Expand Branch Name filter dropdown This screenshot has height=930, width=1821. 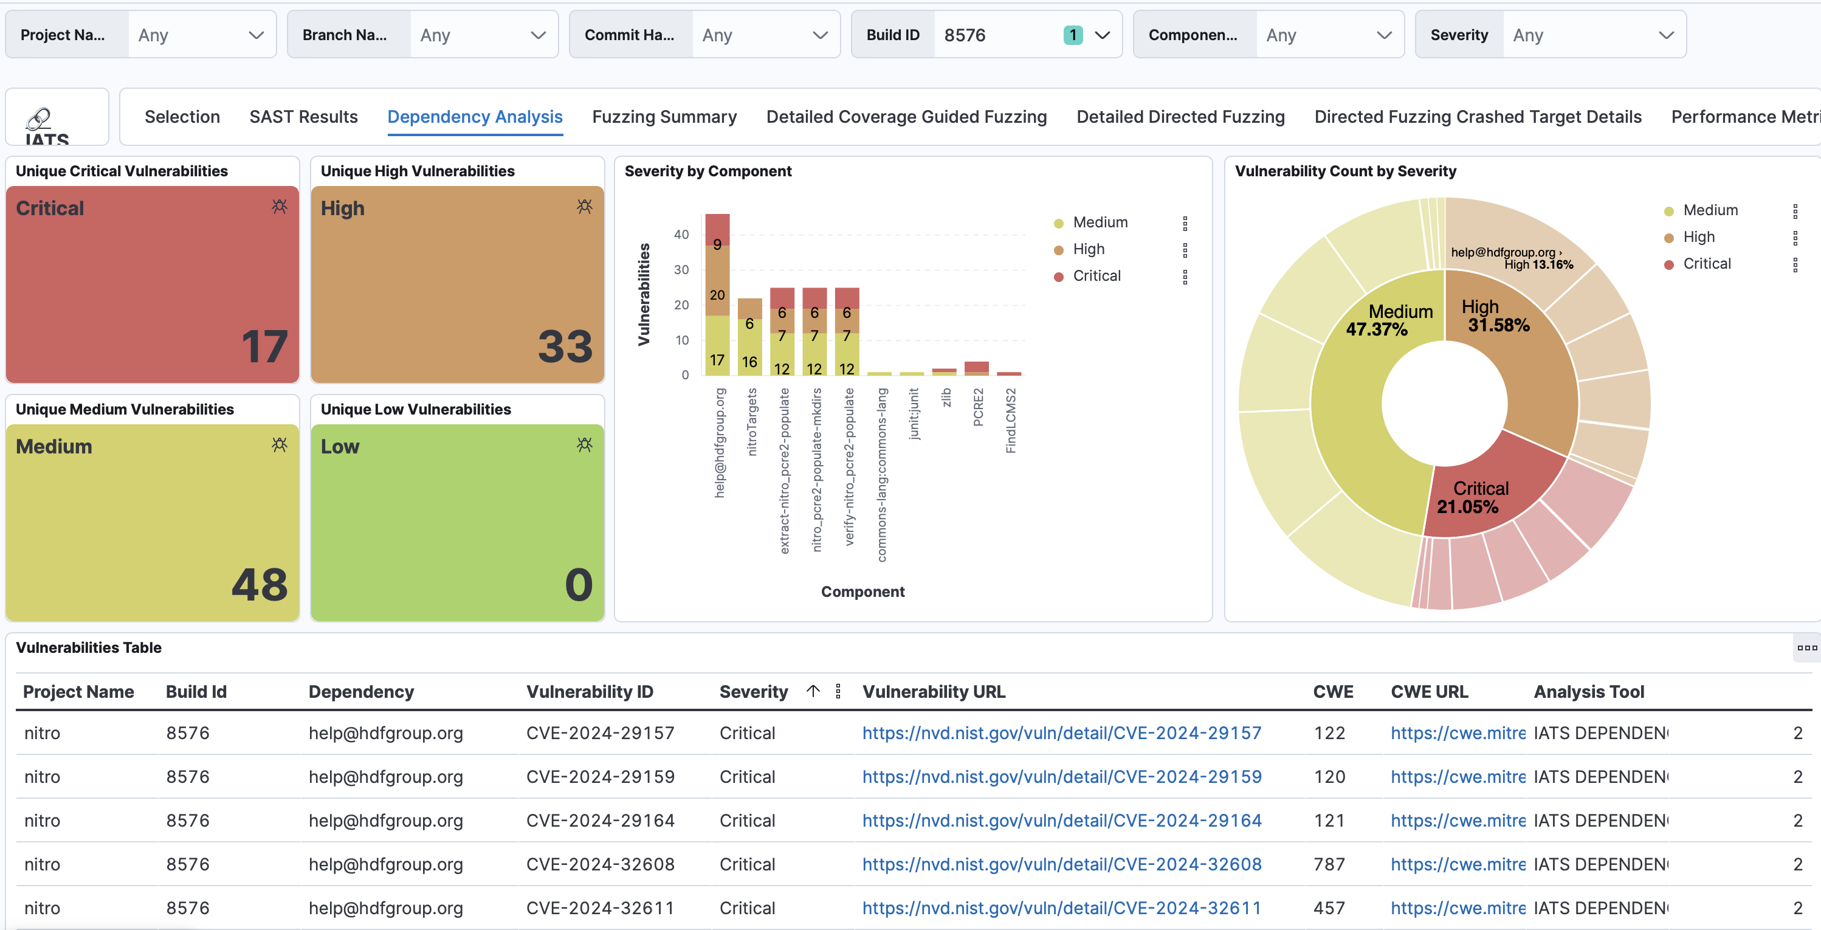pyautogui.click(x=539, y=35)
